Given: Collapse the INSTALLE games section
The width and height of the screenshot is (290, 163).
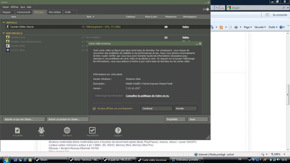Looking at the screenshot, I should (x=4, y=22).
